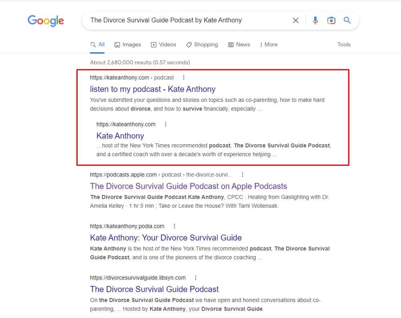Open the search Tools menu
The height and width of the screenshot is (318, 401).
(344, 45)
